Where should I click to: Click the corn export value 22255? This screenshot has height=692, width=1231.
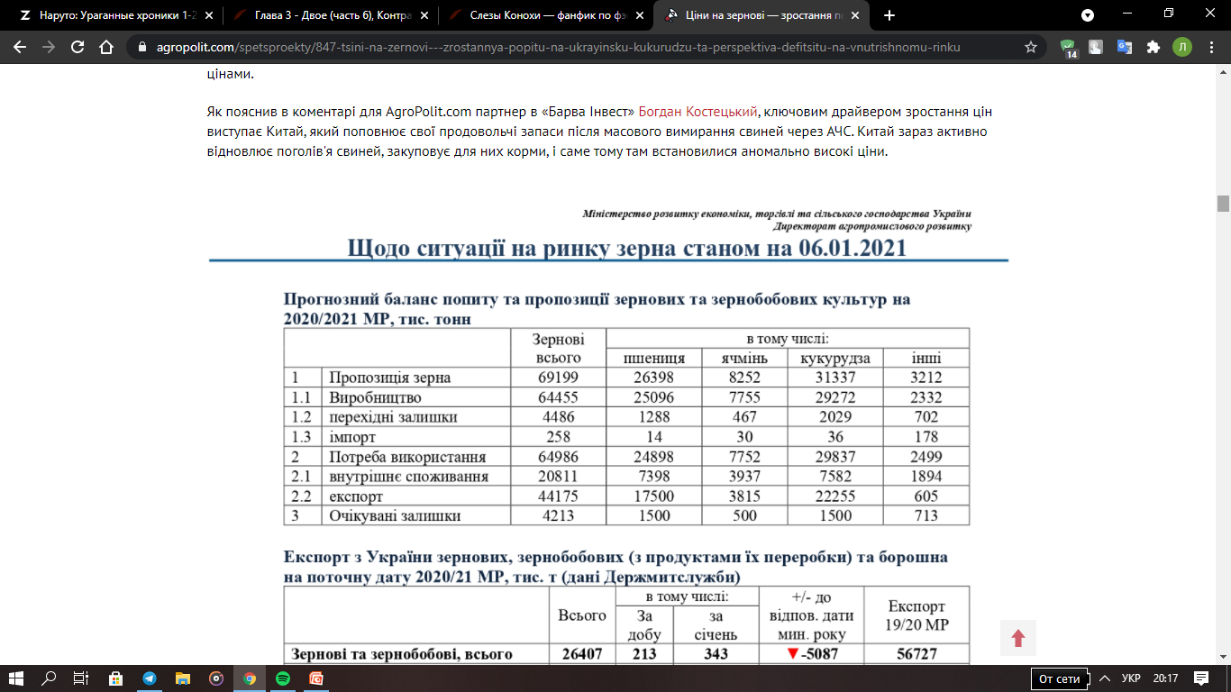pyautogui.click(x=834, y=496)
